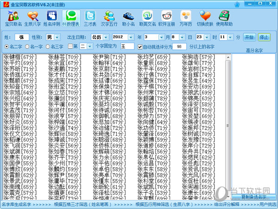Select name 张成宪[77分]
This screenshot has height=209, width=278.
(x=65, y=81)
